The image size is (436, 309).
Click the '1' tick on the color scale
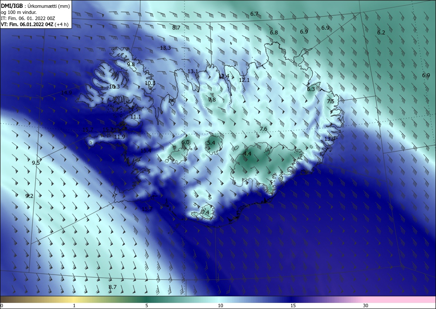pyautogui.click(x=74, y=306)
